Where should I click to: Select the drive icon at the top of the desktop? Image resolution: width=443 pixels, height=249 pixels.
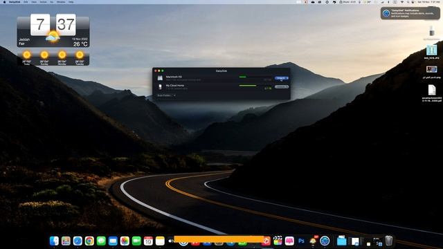pos(431,31)
